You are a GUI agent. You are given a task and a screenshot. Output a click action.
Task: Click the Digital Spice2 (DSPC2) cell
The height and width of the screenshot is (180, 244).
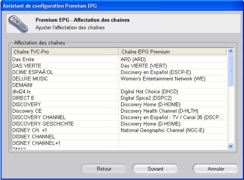pos(173,98)
